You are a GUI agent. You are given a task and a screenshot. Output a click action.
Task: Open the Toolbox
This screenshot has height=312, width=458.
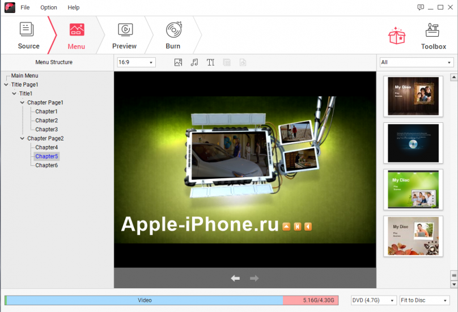[x=433, y=36]
